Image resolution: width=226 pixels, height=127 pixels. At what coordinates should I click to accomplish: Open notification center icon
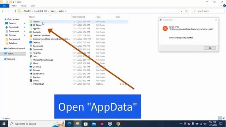tap(221, 124)
